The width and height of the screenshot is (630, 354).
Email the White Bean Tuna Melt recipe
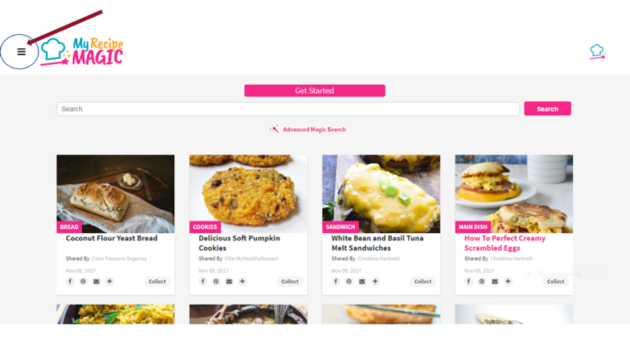coord(362,281)
